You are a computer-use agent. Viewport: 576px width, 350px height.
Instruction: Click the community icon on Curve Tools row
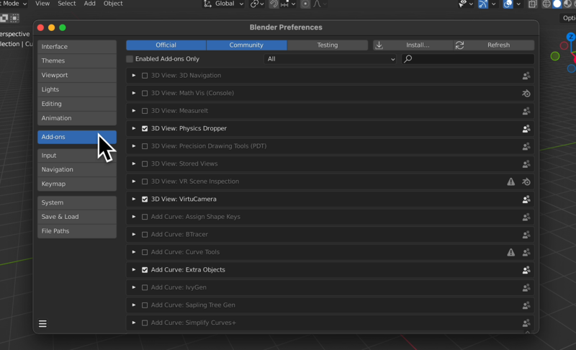click(x=526, y=252)
